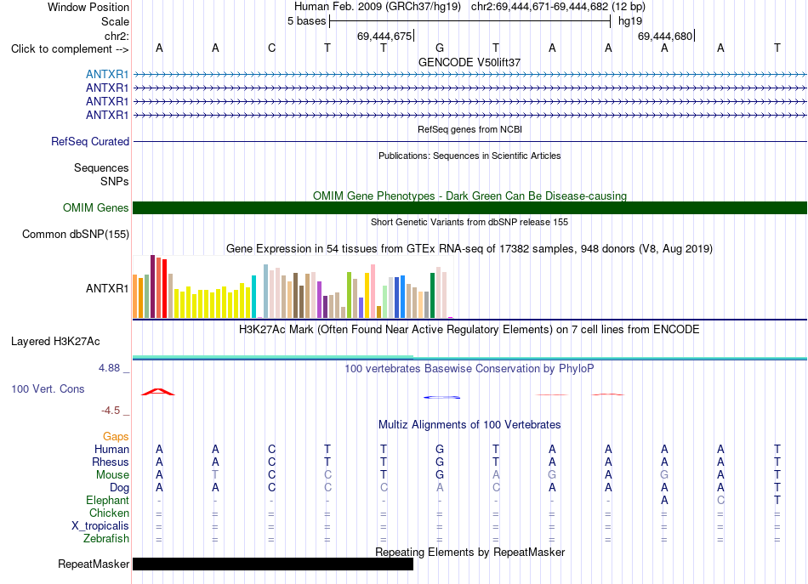
Task: Click the H3K27Ac Mark ENCODE track title
Action: [469, 330]
